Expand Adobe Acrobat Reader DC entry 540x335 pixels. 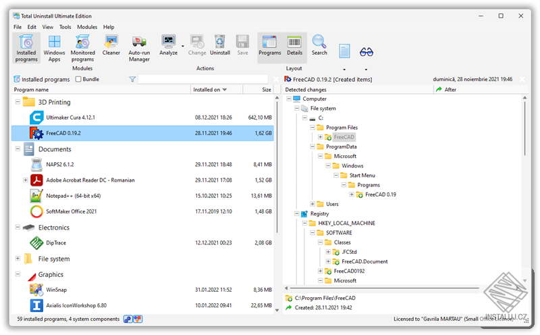click(26, 180)
